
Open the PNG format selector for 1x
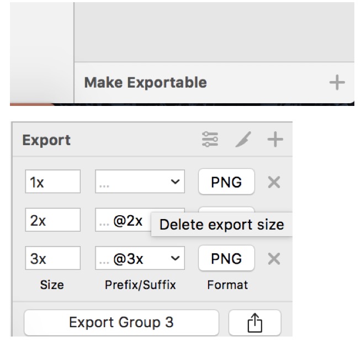click(226, 183)
